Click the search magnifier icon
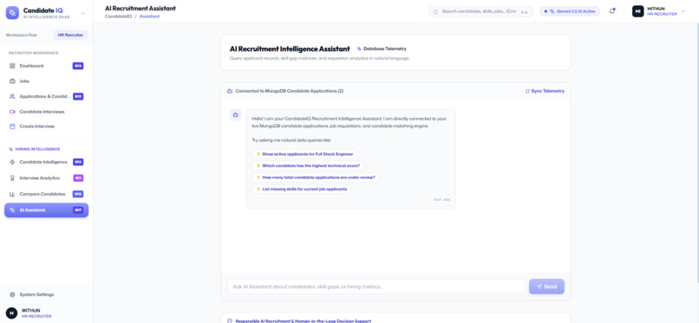The image size is (699, 323). [x=435, y=11]
